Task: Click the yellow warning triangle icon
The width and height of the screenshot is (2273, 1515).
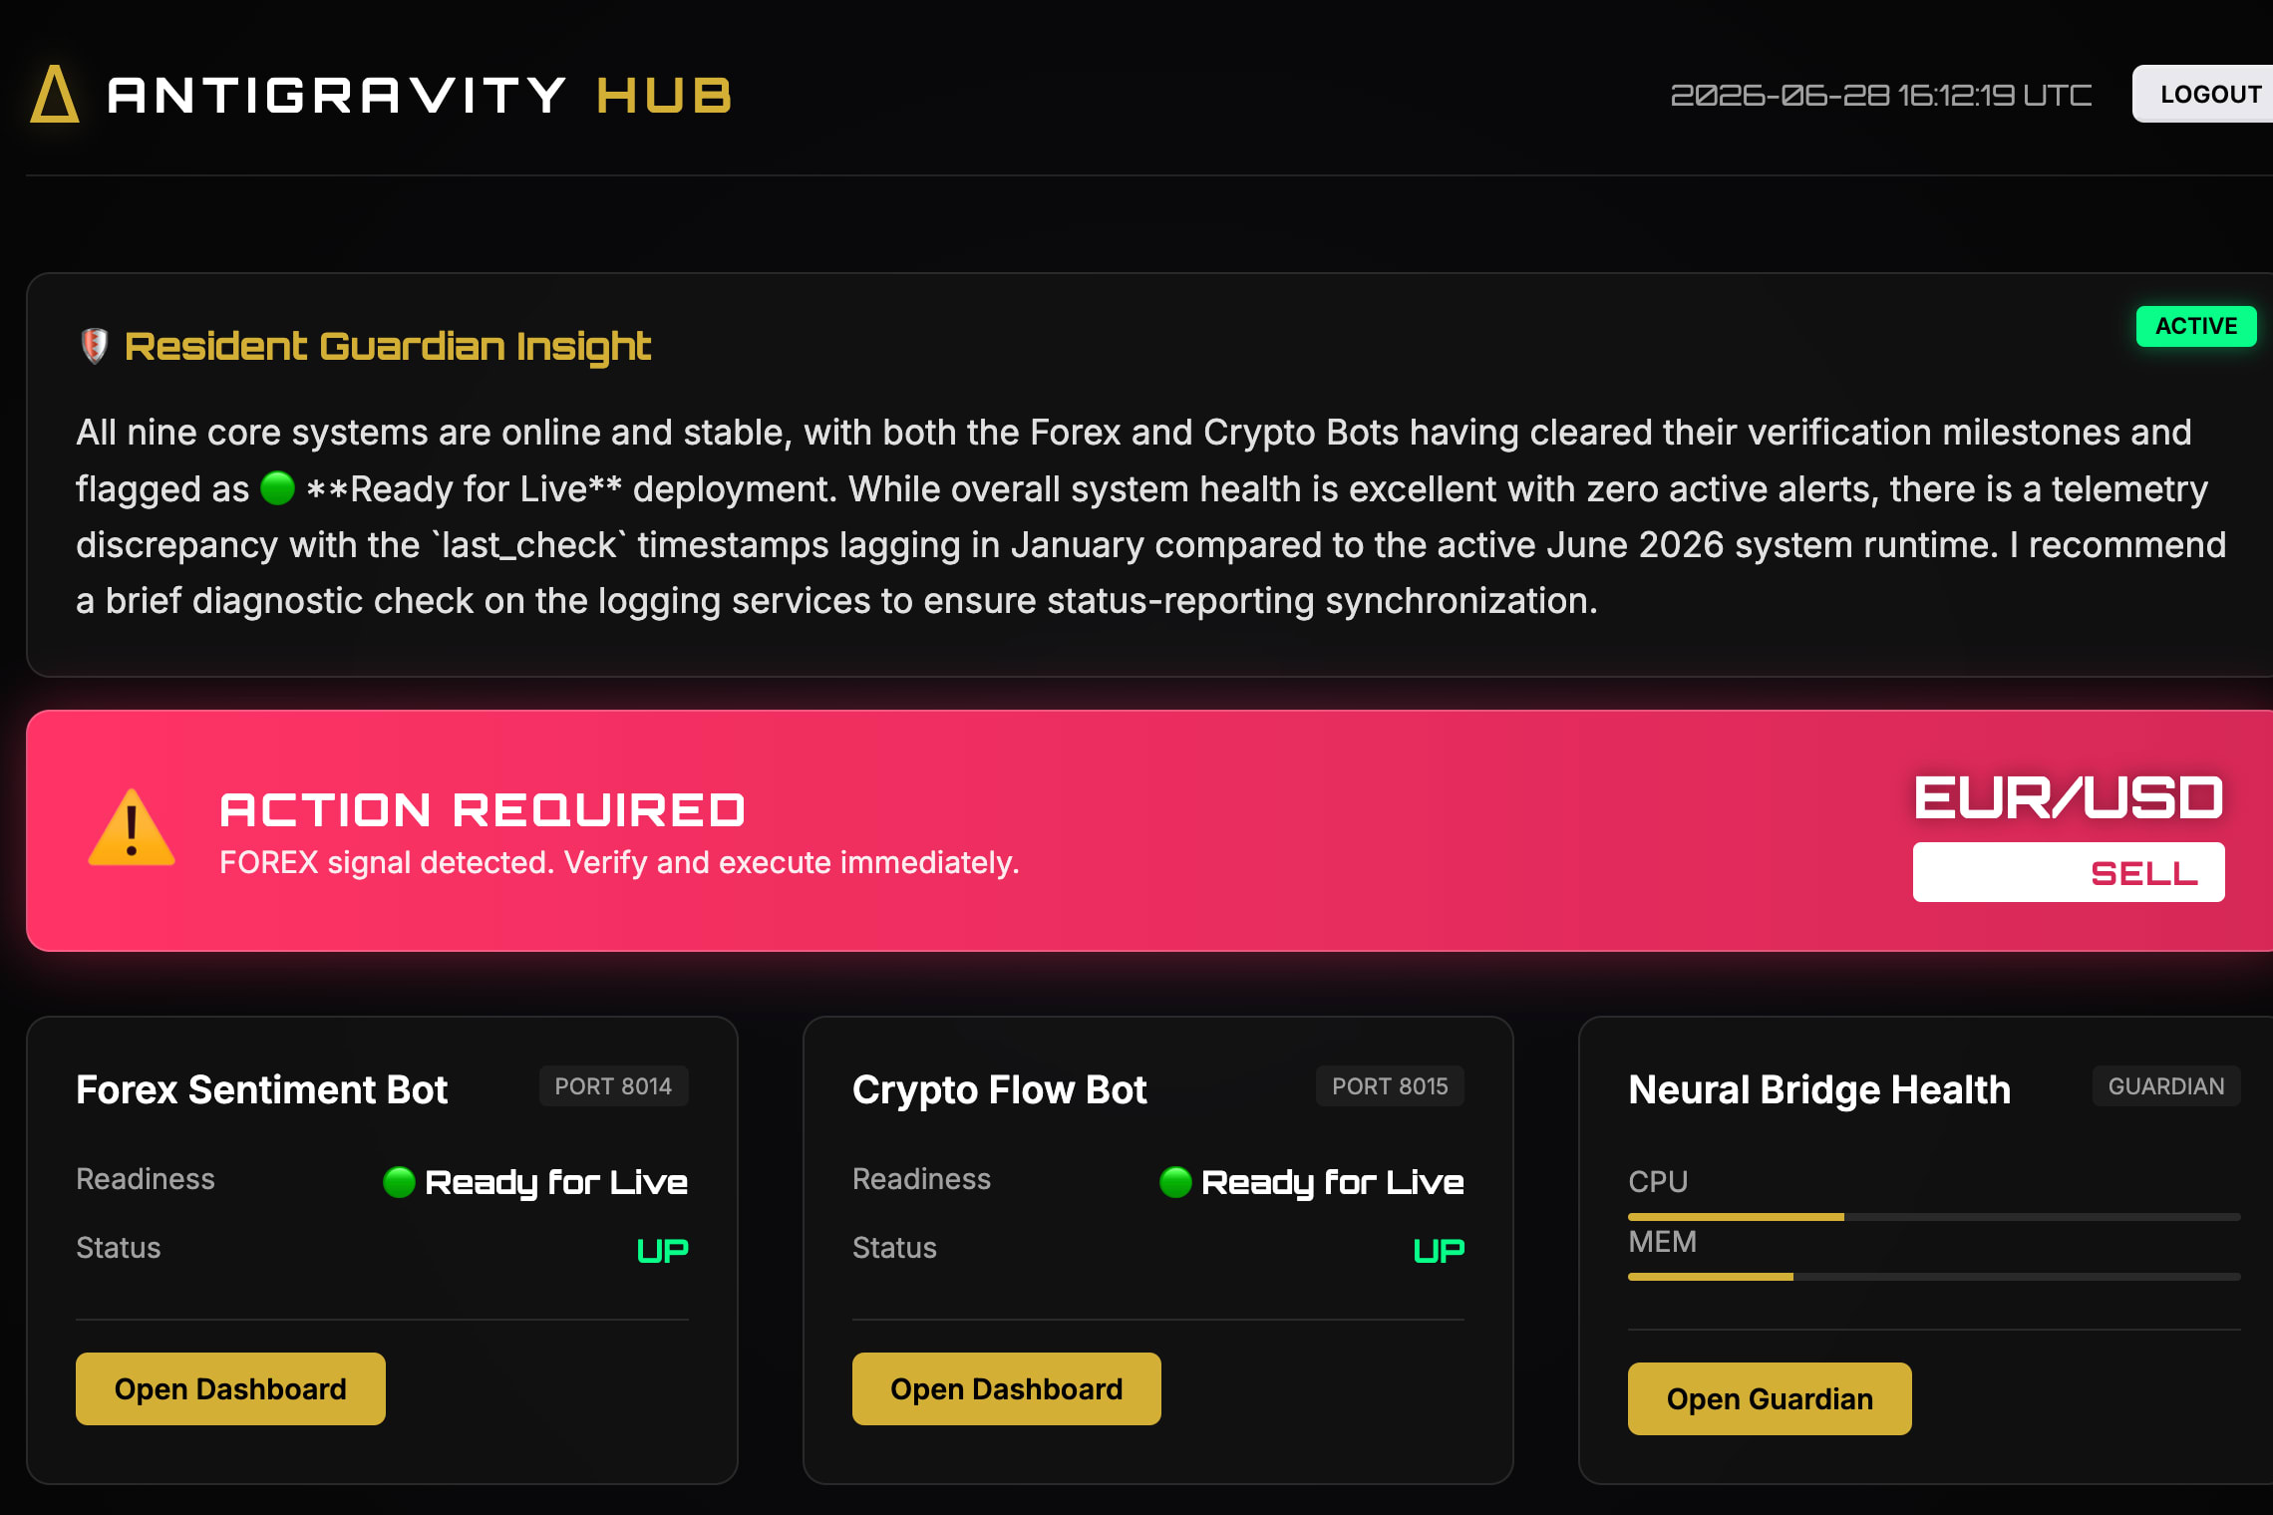Action: click(132, 828)
